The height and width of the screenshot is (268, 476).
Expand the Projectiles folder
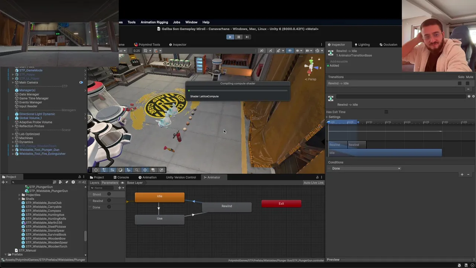click(x=19, y=195)
